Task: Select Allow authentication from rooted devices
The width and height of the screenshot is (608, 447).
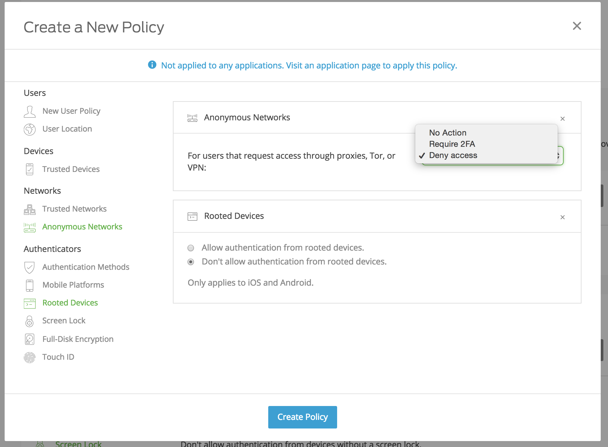Action: pyautogui.click(x=191, y=248)
